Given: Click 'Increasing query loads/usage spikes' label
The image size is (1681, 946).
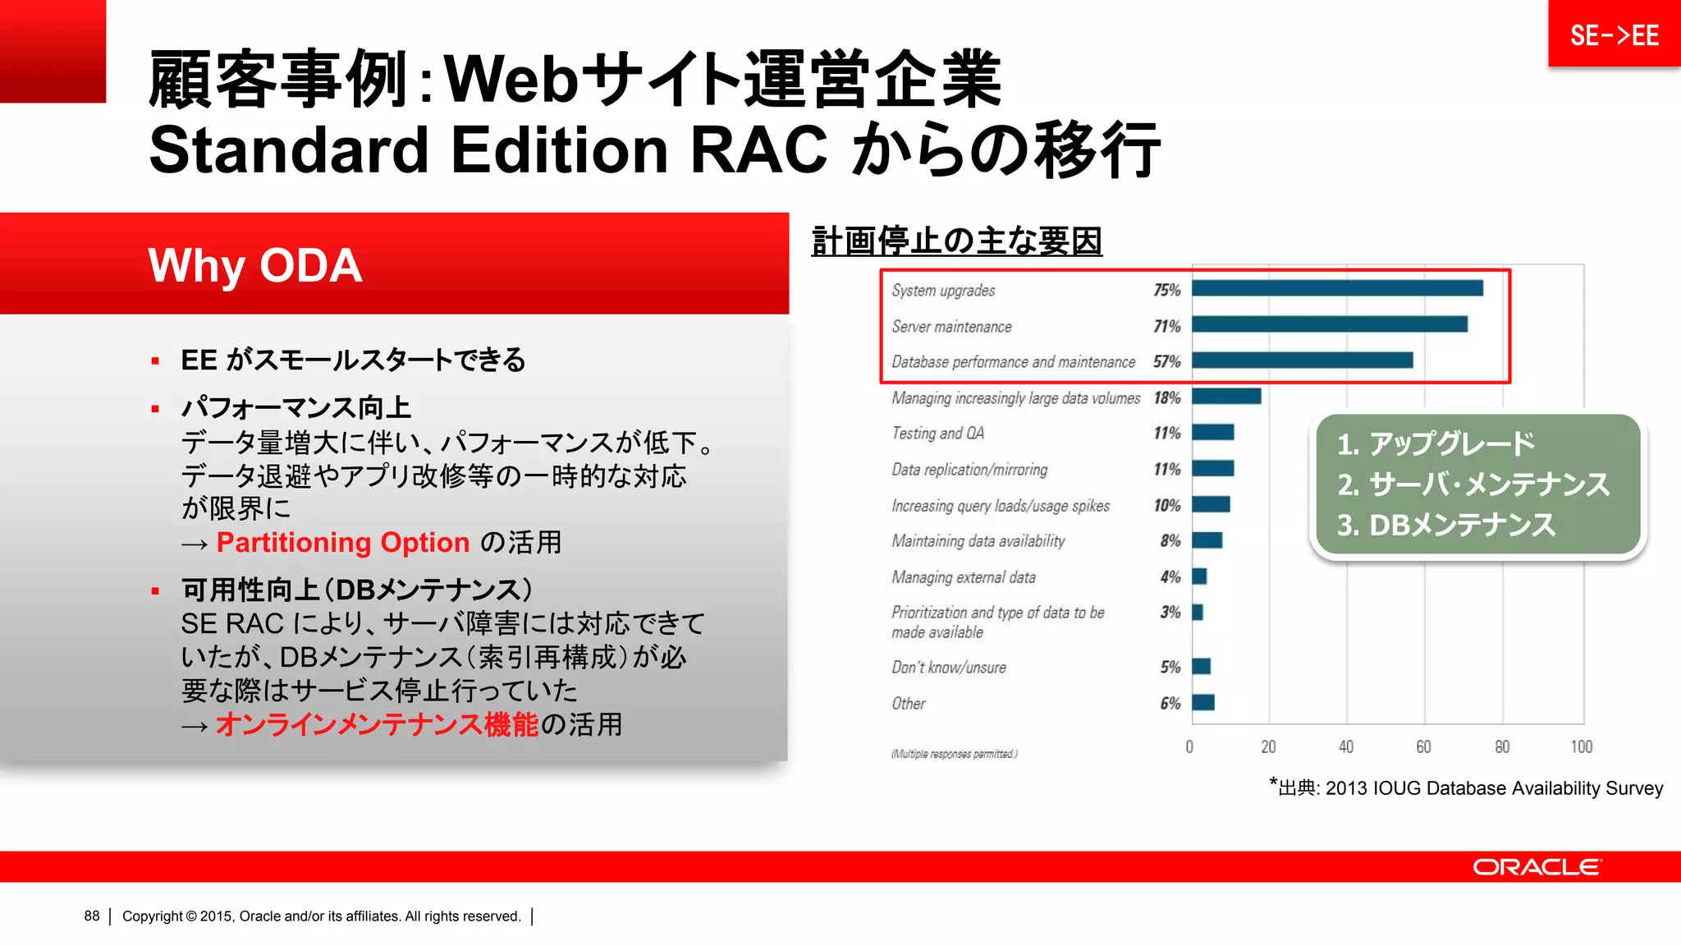Looking at the screenshot, I should click(1001, 506).
